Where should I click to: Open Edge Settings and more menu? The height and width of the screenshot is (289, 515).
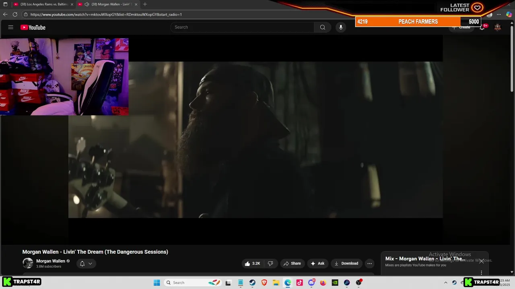point(499,14)
